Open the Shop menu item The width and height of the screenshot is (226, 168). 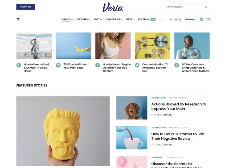coord(130,19)
